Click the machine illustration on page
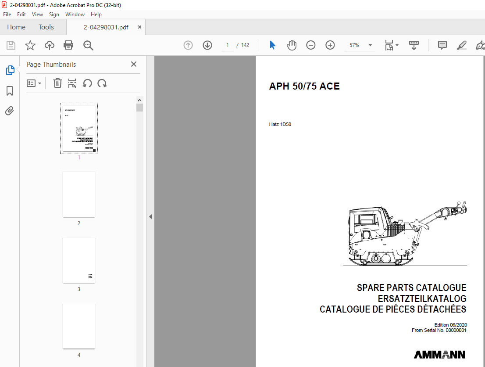The image size is (485, 367). 405,234
